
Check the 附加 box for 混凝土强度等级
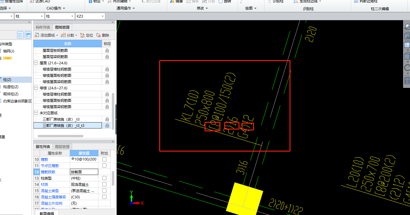point(104,197)
